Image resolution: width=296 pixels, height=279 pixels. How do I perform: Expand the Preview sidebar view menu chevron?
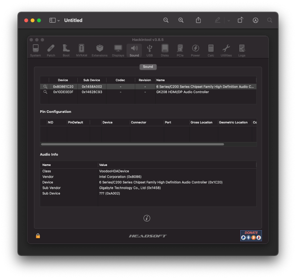[x=59, y=20]
